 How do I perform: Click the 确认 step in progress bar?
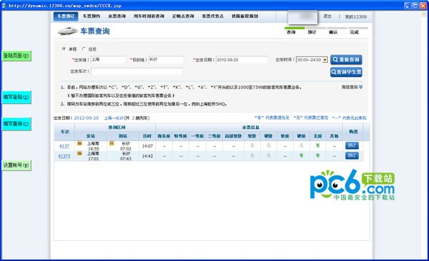coord(333,32)
